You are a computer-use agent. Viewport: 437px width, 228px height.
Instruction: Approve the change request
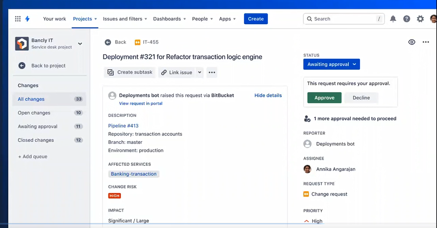click(x=324, y=98)
